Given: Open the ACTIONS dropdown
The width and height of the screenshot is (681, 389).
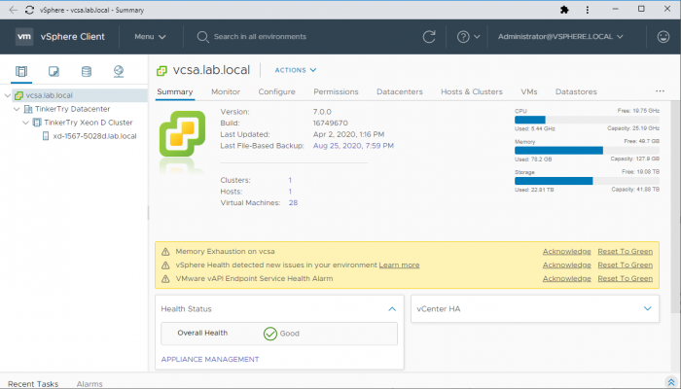Looking at the screenshot, I should point(296,70).
